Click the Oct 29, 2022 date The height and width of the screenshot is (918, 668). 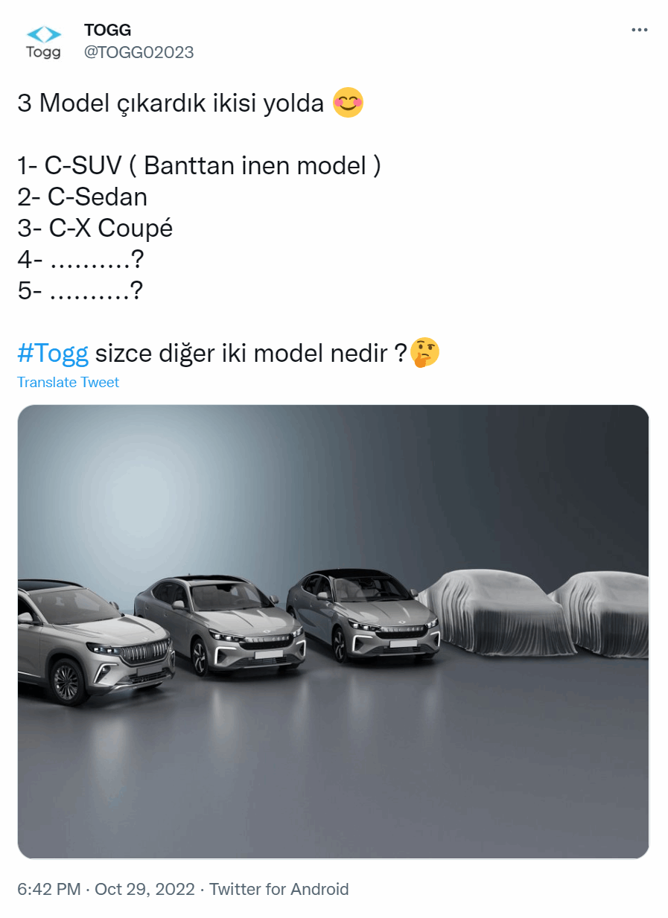pos(144,889)
